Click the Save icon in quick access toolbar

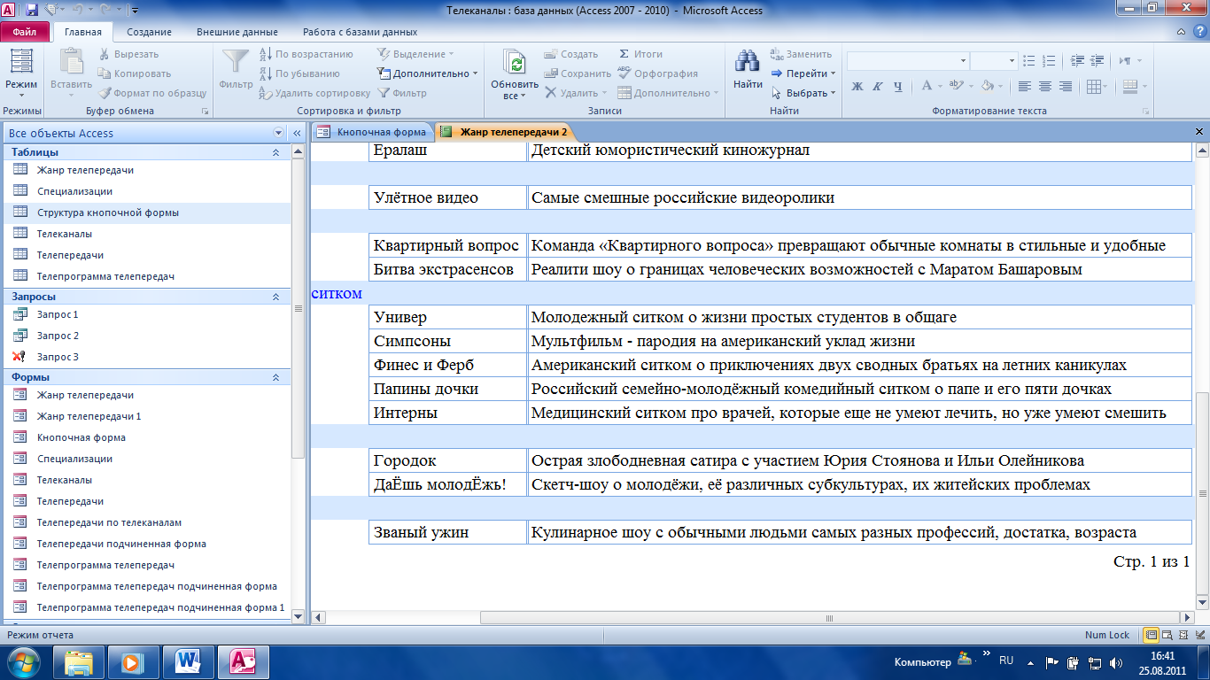pos(32,11)
